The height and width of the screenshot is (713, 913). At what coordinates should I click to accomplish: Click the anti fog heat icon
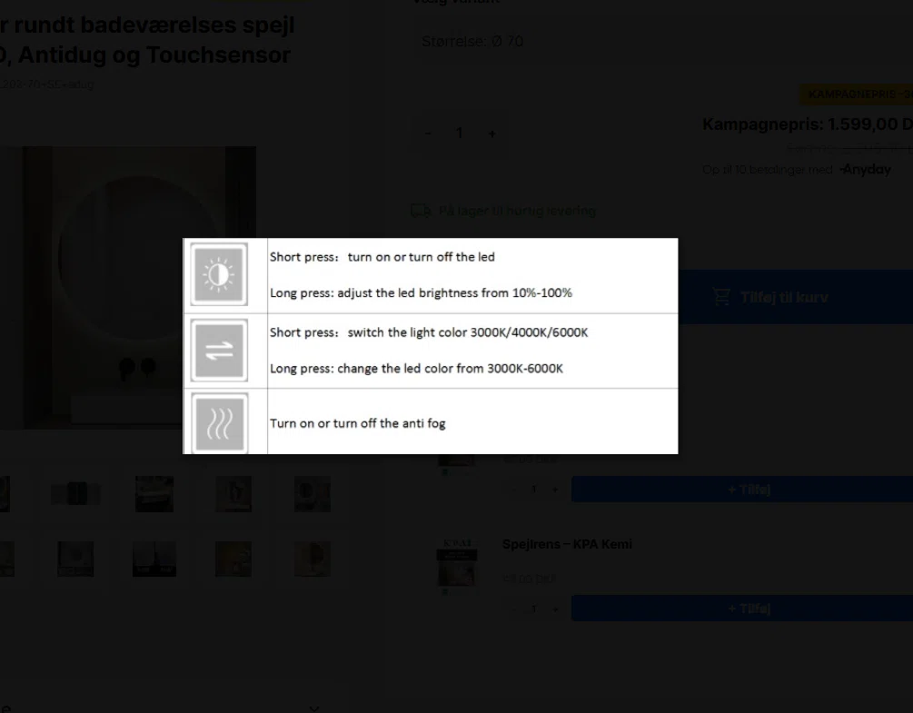219,423
